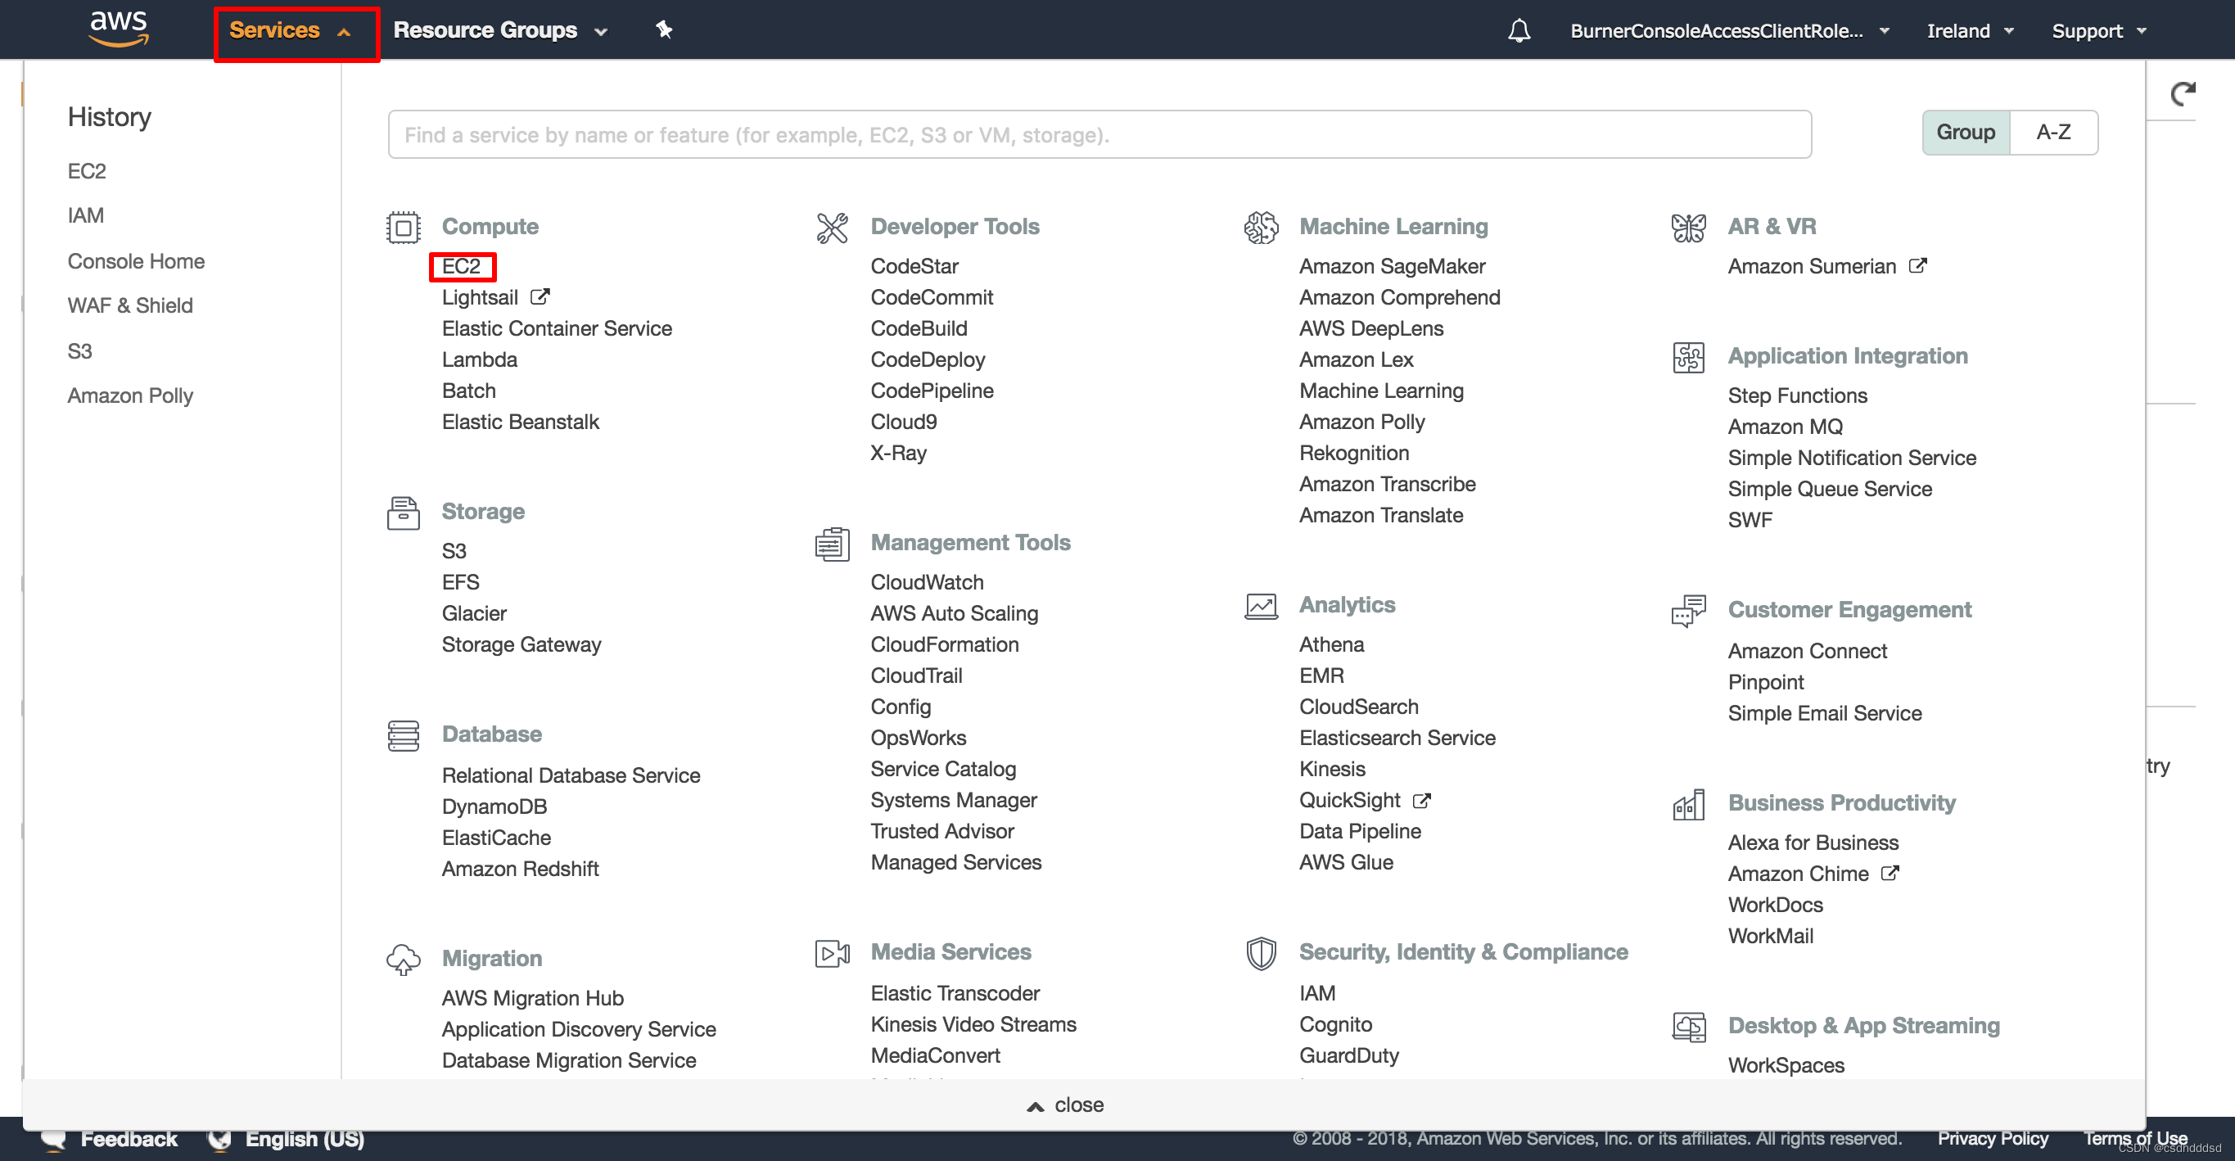Click the Feedback speech bubble icon
The width and height of the screenshot is (2235, 1161).
pos(54,1140)
